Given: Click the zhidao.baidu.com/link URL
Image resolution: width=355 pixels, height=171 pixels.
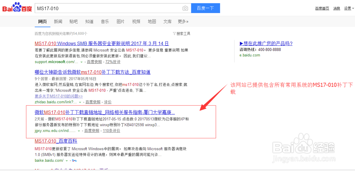Looking at the screenshot, I should click(56, 102).
